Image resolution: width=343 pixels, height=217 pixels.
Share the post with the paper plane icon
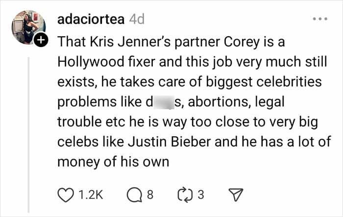click(236, 194)
